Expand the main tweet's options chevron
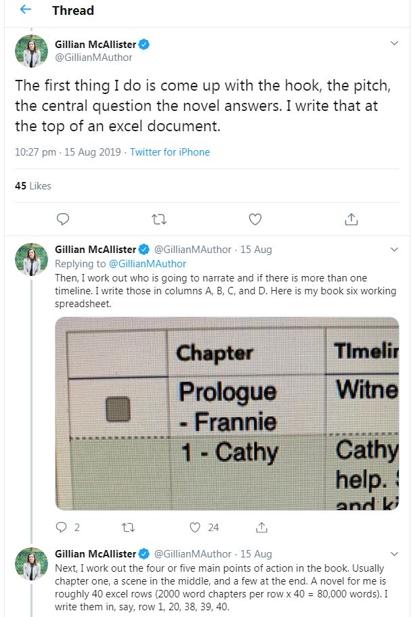The height and width of the screenshot is (617, 411). coord(395,43)
